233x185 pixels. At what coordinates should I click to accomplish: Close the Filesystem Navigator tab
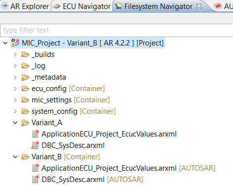[199, 6]
